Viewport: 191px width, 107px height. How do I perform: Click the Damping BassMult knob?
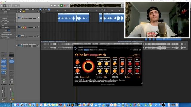click(x=107, y=71)
